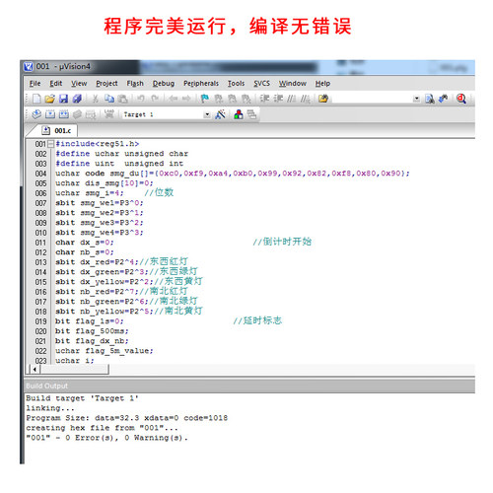Click the horizontal scrollbar left arrow
Screen dimensions: 493x493
click(x=35, y=369)
